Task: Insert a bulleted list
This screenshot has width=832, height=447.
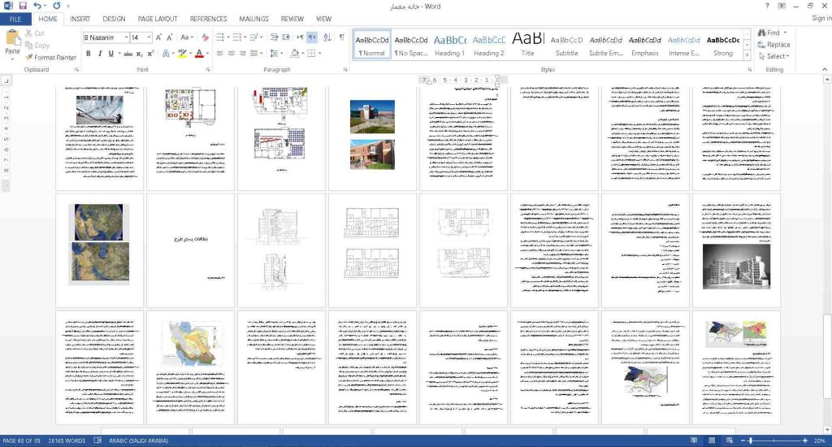Action: click(x=219, y=37)
